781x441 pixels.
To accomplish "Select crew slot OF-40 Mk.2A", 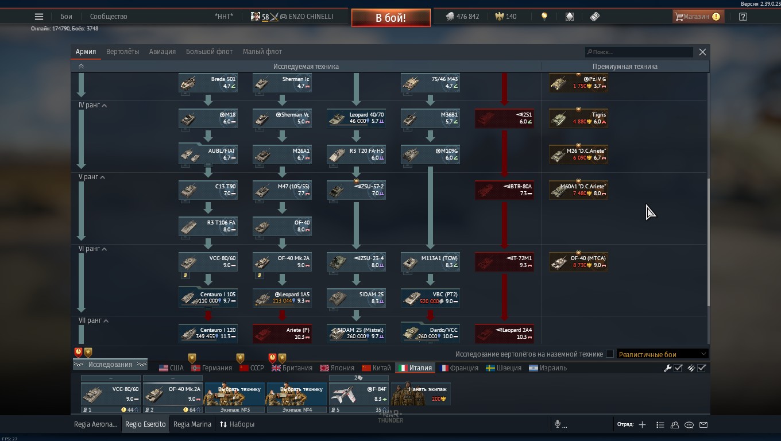I will [x=172, y=394].
